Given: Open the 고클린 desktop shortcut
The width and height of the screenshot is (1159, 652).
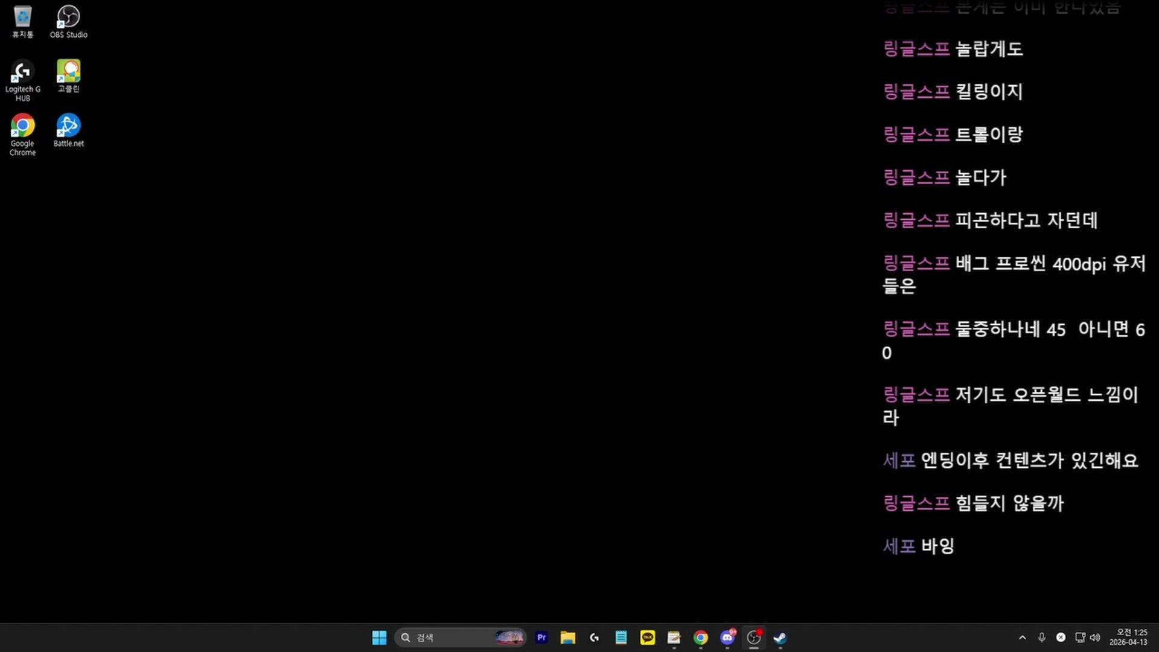Looking at the screenshot, I should pos(68,75).
